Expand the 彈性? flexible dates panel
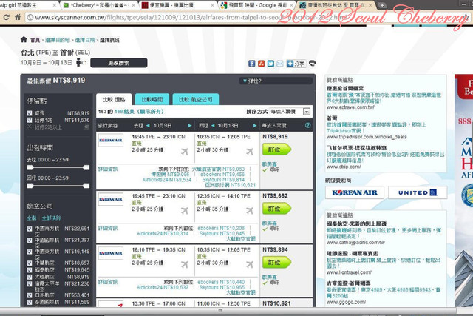 (276, 81)
